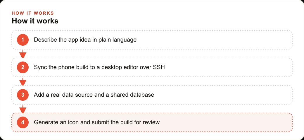This screenshot has height=140, width=304.
Task: Click the word "SSH" in step 2
Action: tap(159, 67)
